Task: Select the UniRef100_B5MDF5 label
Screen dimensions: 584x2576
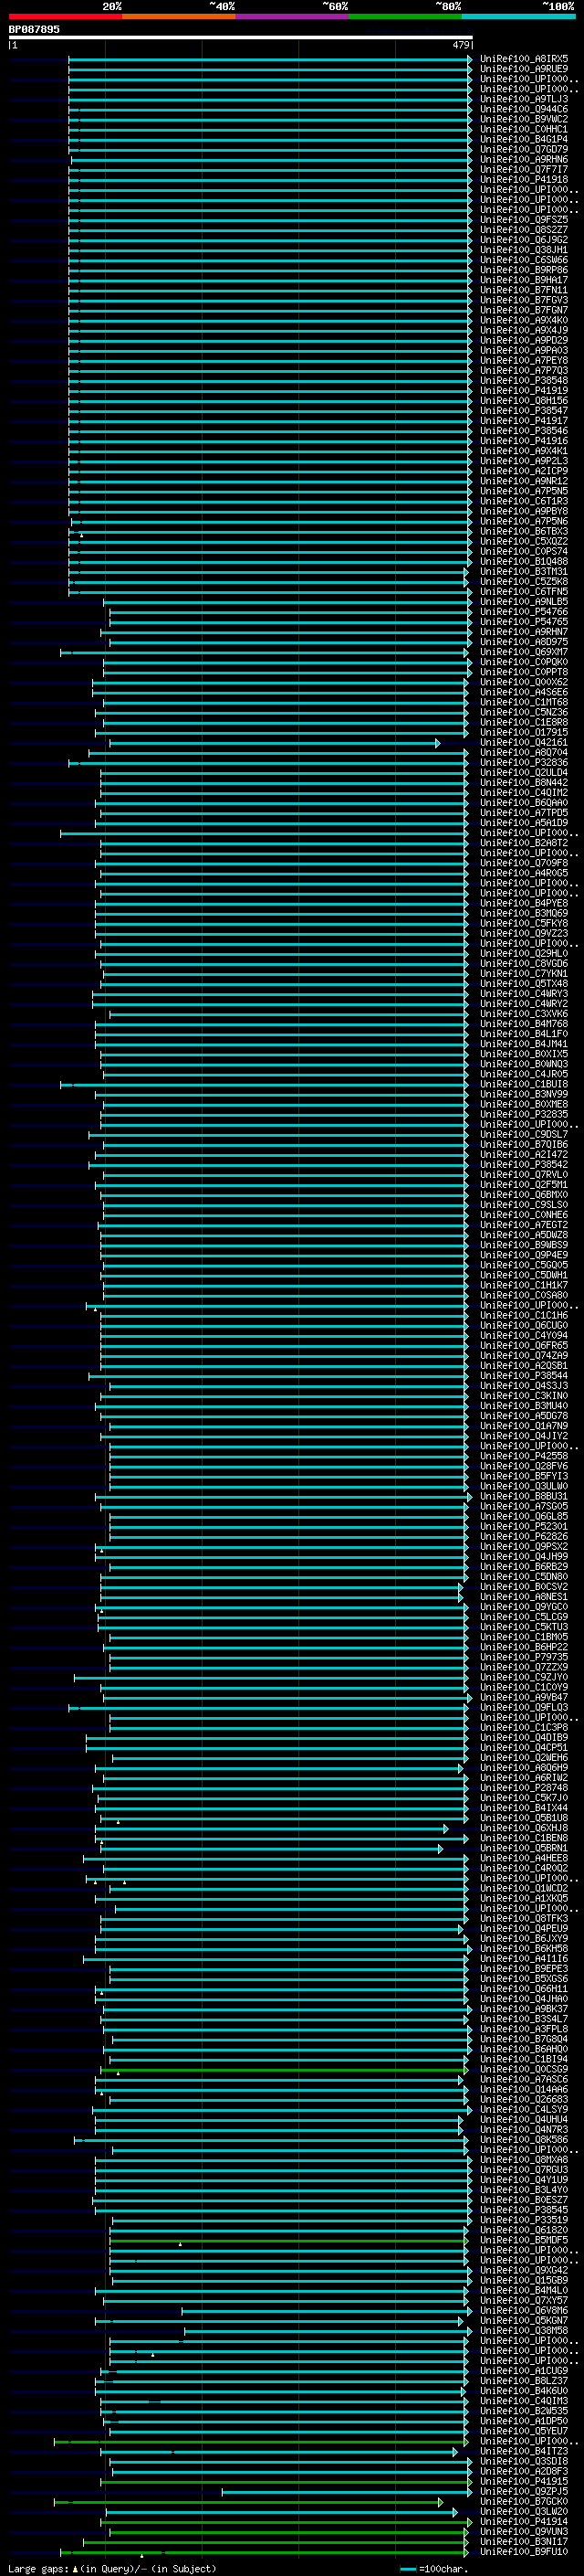Action: [x=523, y=2240]
